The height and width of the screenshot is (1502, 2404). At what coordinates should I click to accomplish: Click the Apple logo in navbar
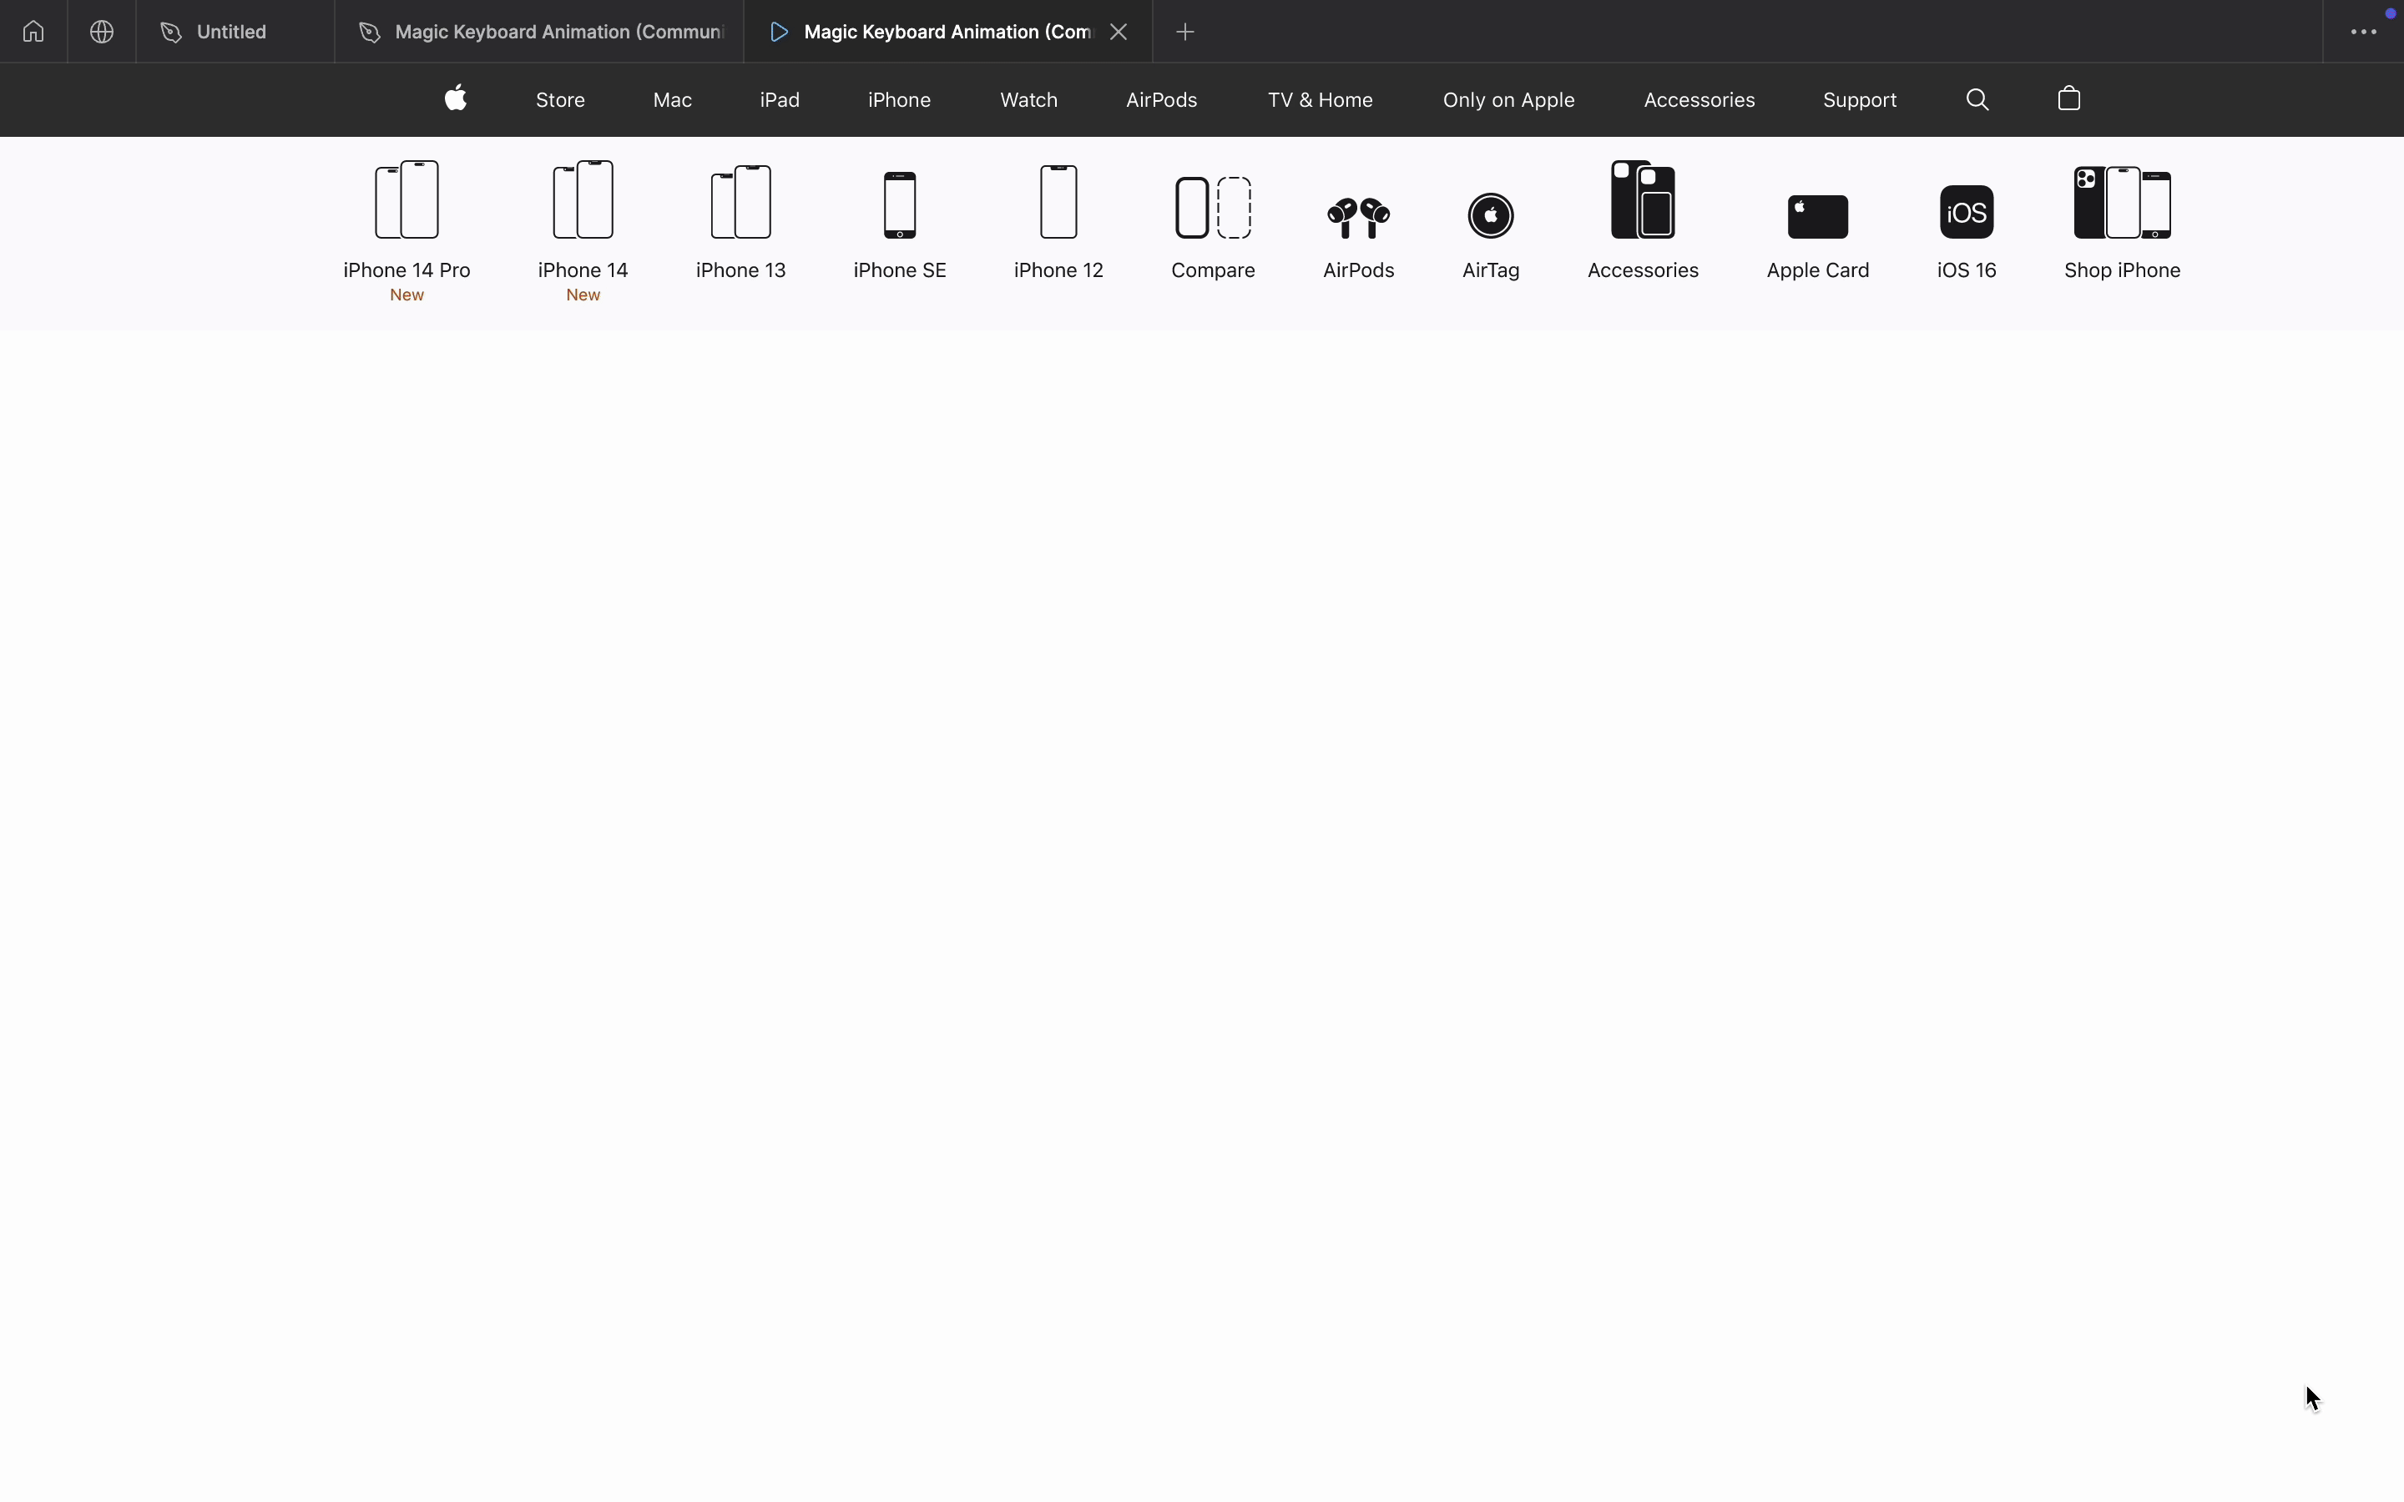point(456,98)
